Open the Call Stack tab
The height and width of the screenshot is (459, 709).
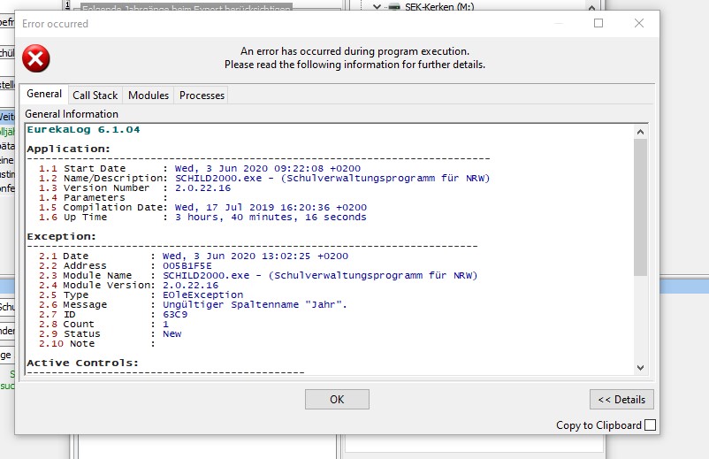(x=95, y=96)
